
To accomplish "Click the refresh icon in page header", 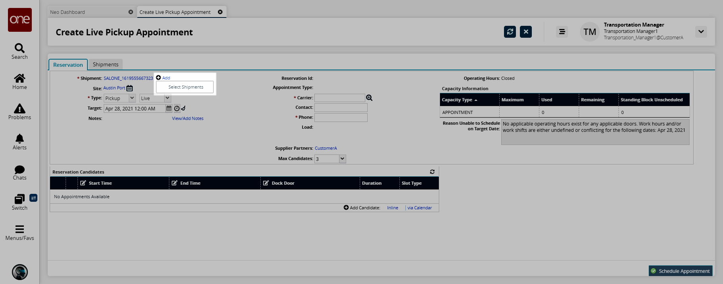I will click(510, 32).
